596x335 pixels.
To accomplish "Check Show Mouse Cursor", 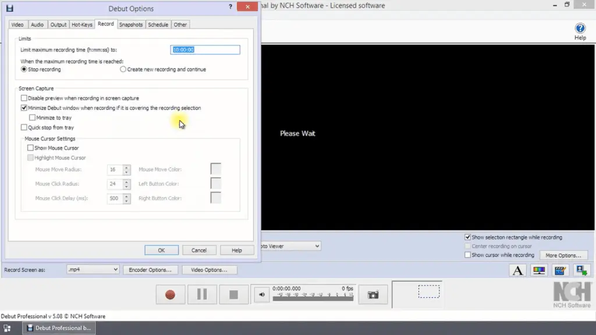I will pos(30,148).
